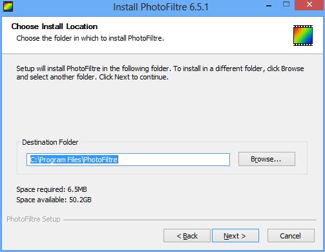
Task: Click the Install PhotoFiltre 6.5.1 title bar
Action: (x=161, y=7)
